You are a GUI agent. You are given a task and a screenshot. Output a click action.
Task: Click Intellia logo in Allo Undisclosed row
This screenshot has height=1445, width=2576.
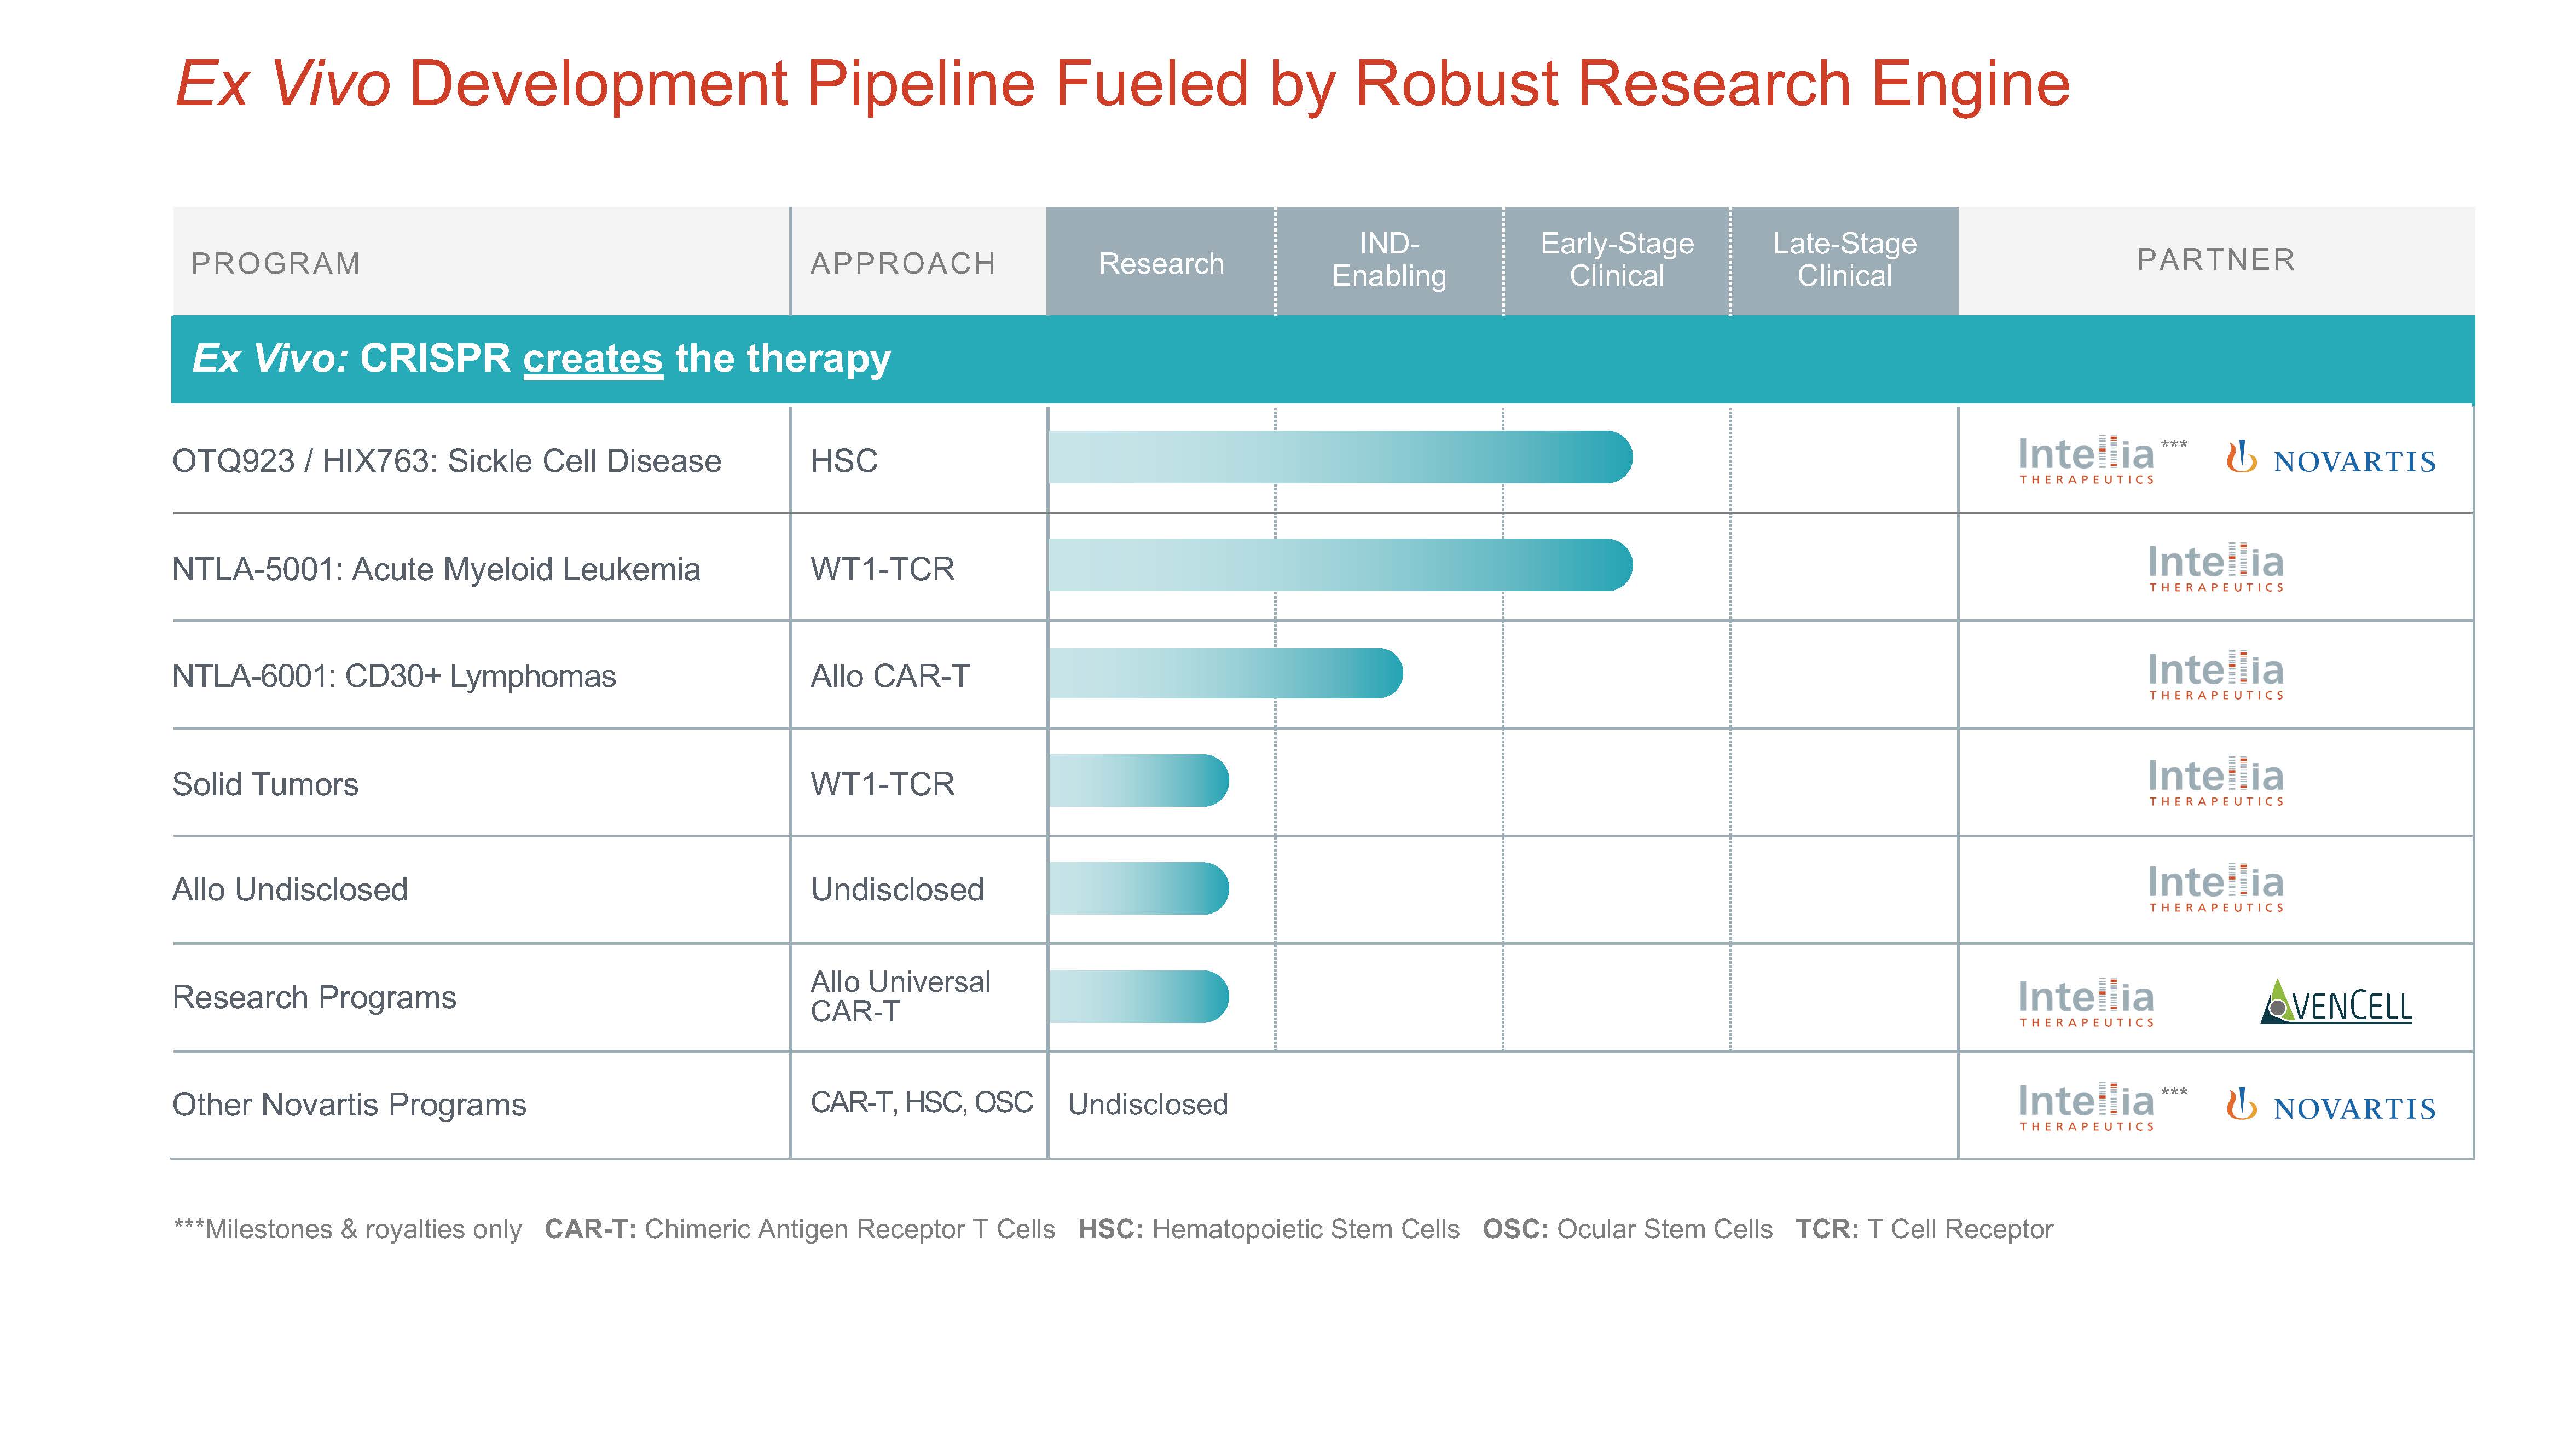click(x=2216, y=888)
